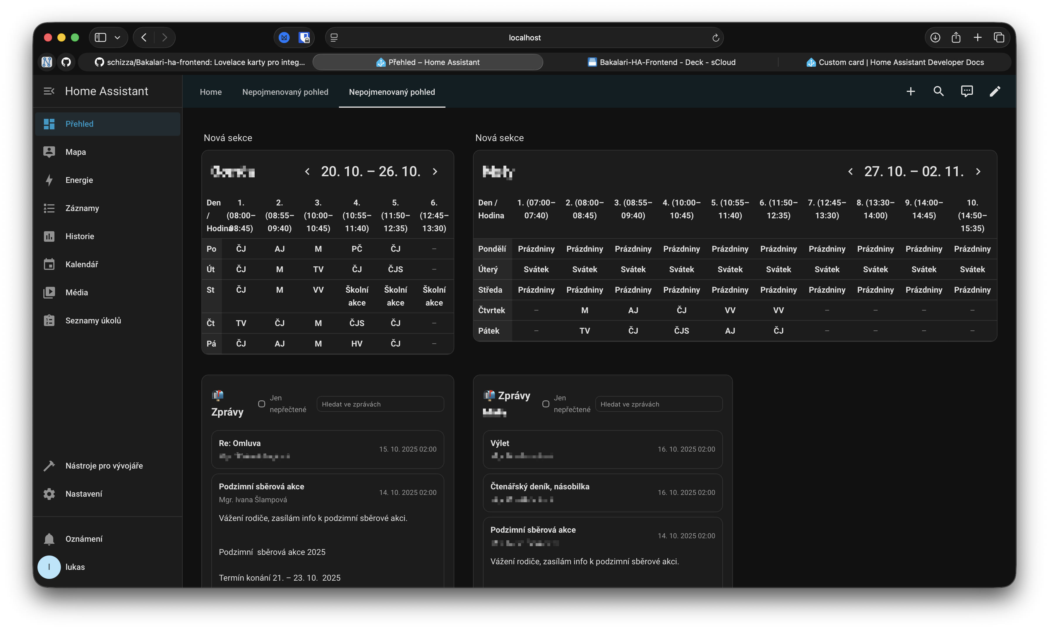Open Energie in the sidebar
Screen dimensions: 1049x631
(79, 180)
